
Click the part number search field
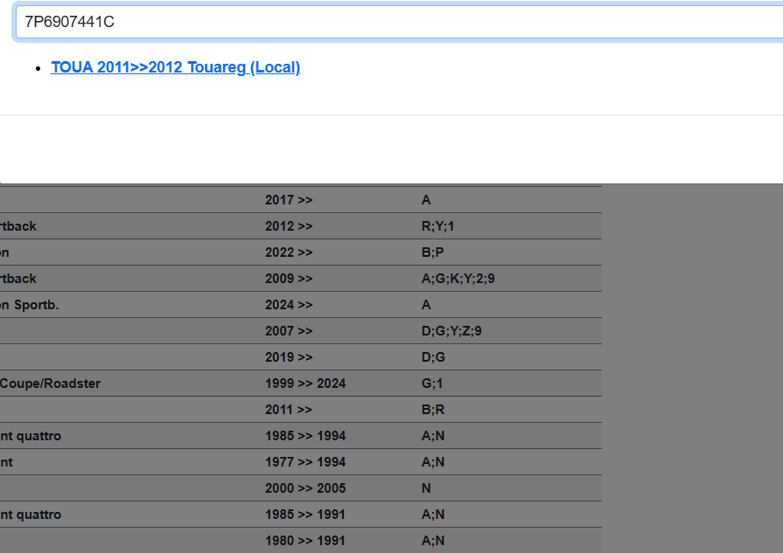[394, 23]
